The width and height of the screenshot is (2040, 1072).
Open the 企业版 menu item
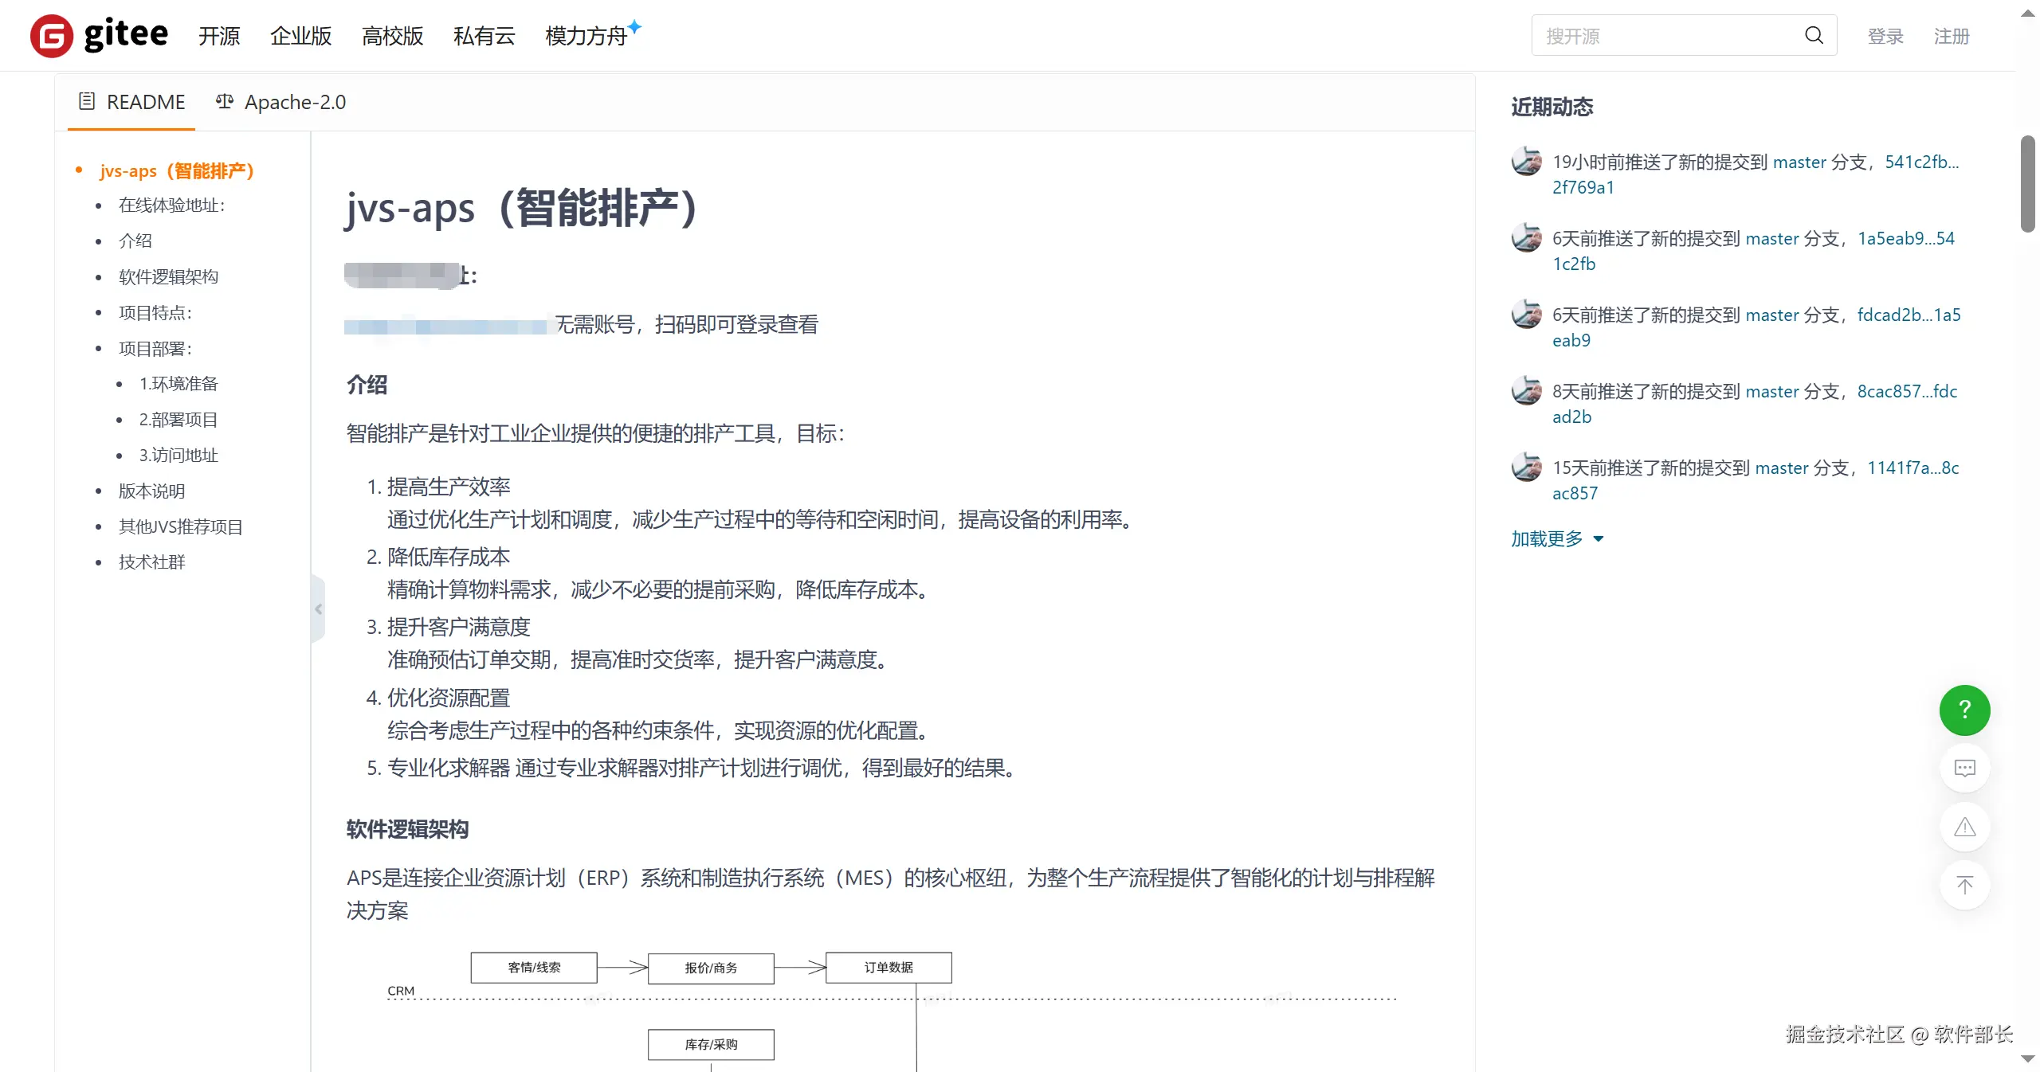tap(300, 36)
